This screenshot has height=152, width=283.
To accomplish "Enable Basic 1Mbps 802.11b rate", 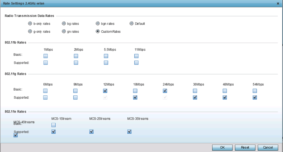I will pyautogui.click(x=45, y=56).
